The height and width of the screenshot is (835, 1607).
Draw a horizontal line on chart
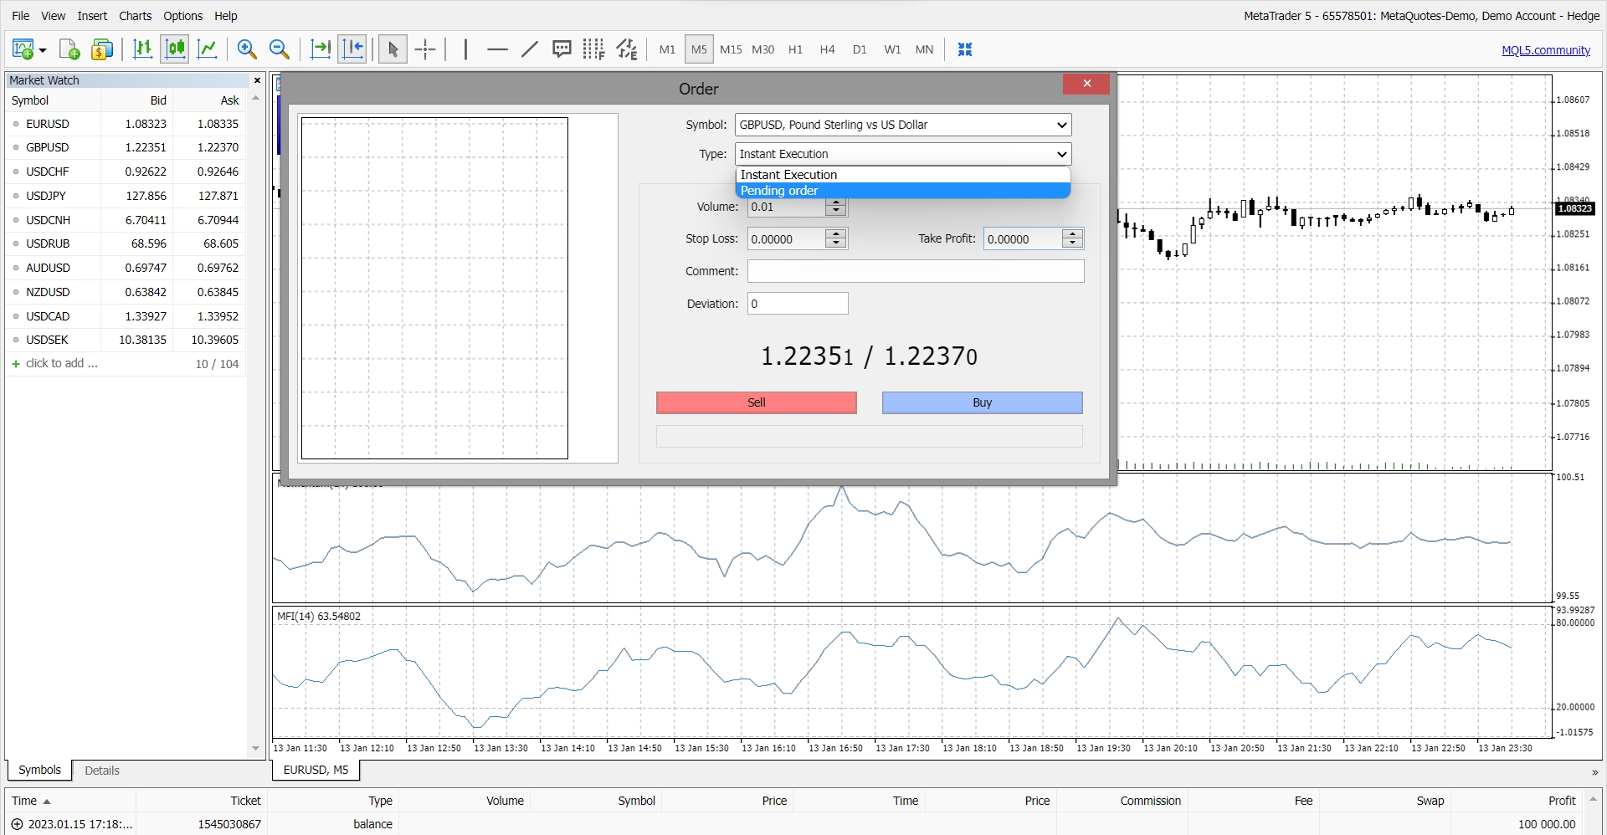497,49
